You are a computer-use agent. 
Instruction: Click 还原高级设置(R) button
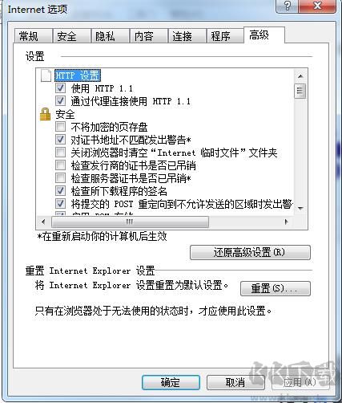pos(250,252)
